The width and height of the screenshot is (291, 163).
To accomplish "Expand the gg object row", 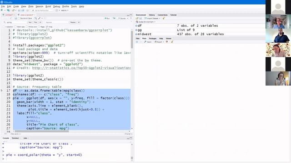I will [x=136, y=30].
